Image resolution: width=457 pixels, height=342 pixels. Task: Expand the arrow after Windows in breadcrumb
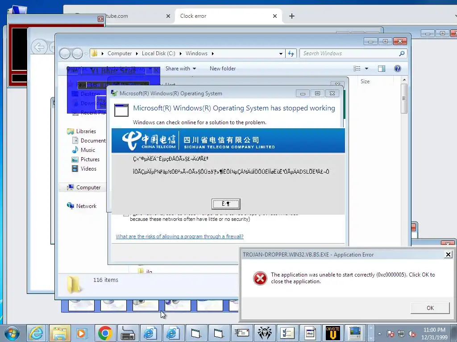point(213,53)
